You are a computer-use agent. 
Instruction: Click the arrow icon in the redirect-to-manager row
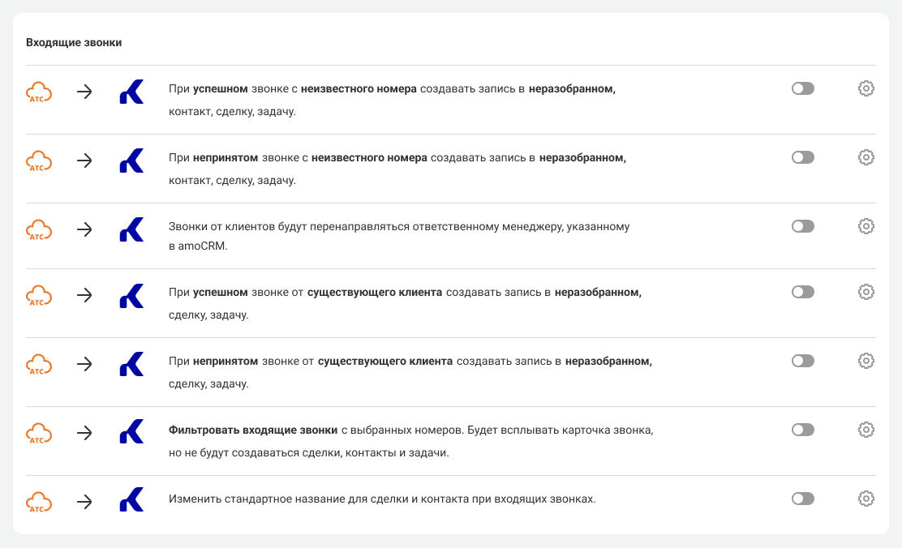[x=84, y=229]
